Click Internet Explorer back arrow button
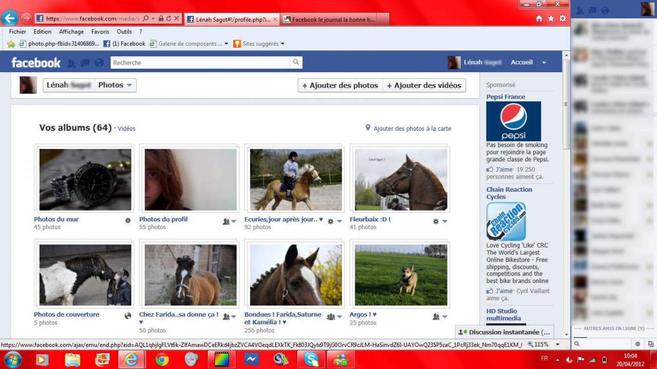 9,18
